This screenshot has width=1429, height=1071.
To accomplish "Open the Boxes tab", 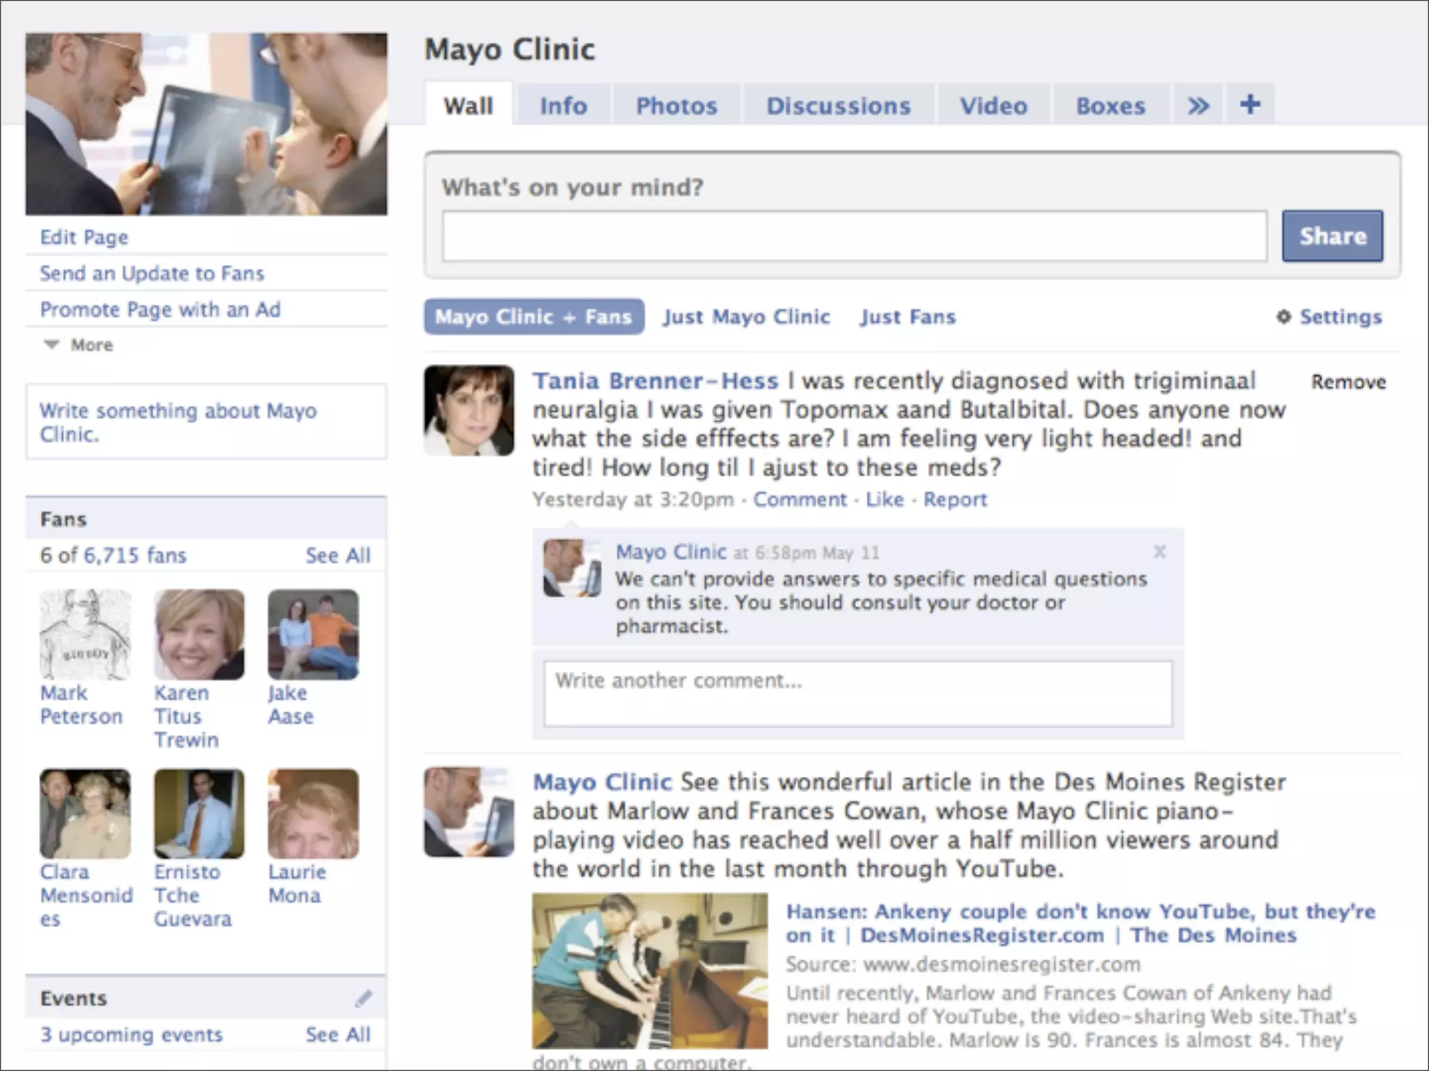I will click(1111, 105).
